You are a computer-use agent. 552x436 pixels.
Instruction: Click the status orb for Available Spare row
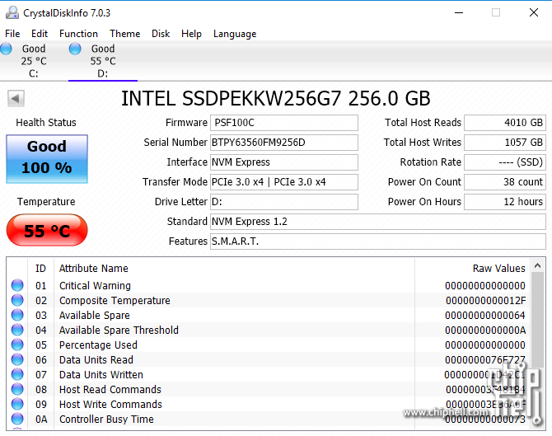[17, 315]
